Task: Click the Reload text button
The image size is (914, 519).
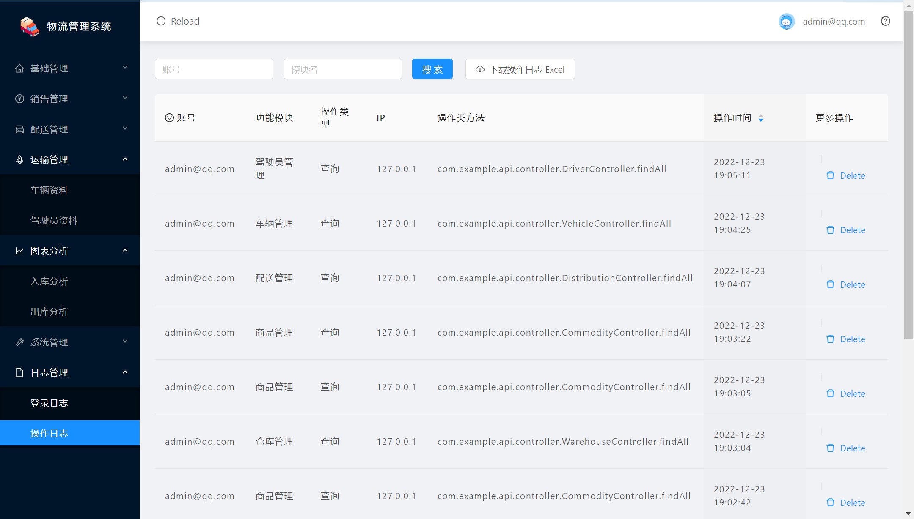Action: 185,21
